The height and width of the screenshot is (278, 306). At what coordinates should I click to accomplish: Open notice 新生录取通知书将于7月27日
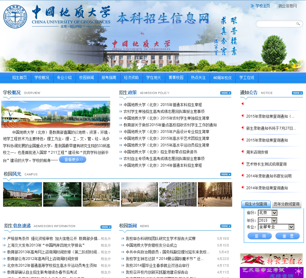pos(271,128)
